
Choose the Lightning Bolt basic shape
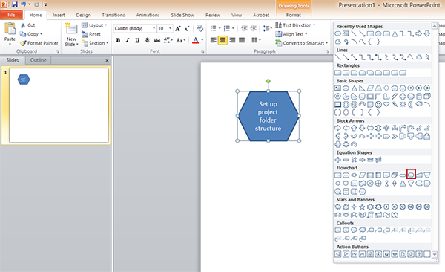pyautogui.click(x=395, y=105)
